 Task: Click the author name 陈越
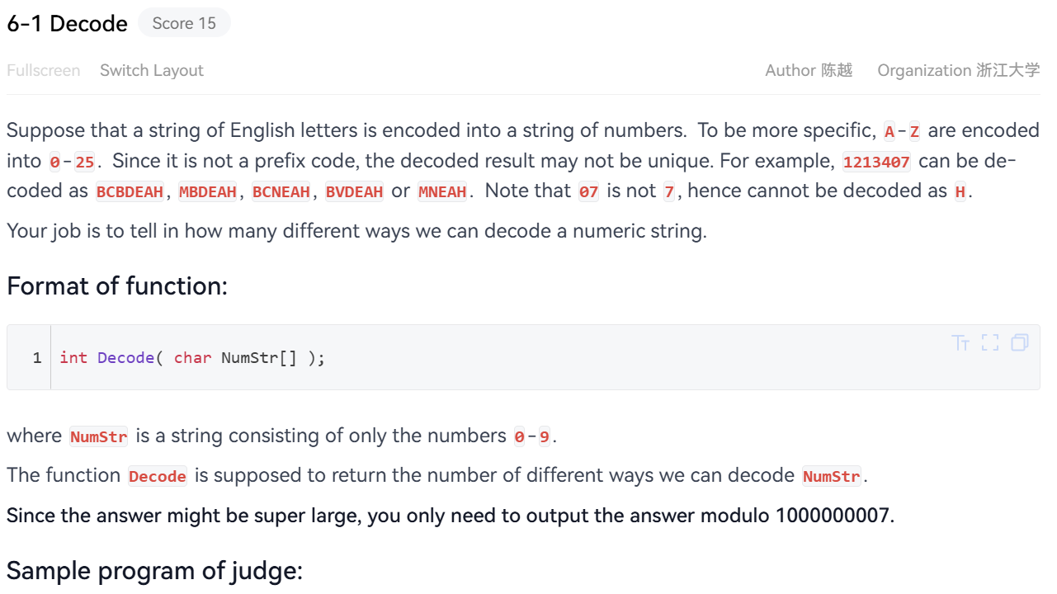point(837,71)
